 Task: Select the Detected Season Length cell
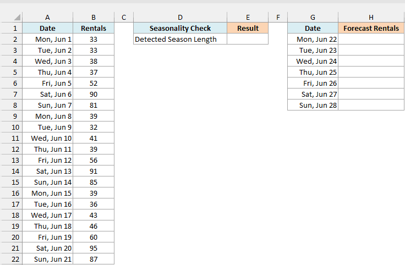tap(180, 39)
